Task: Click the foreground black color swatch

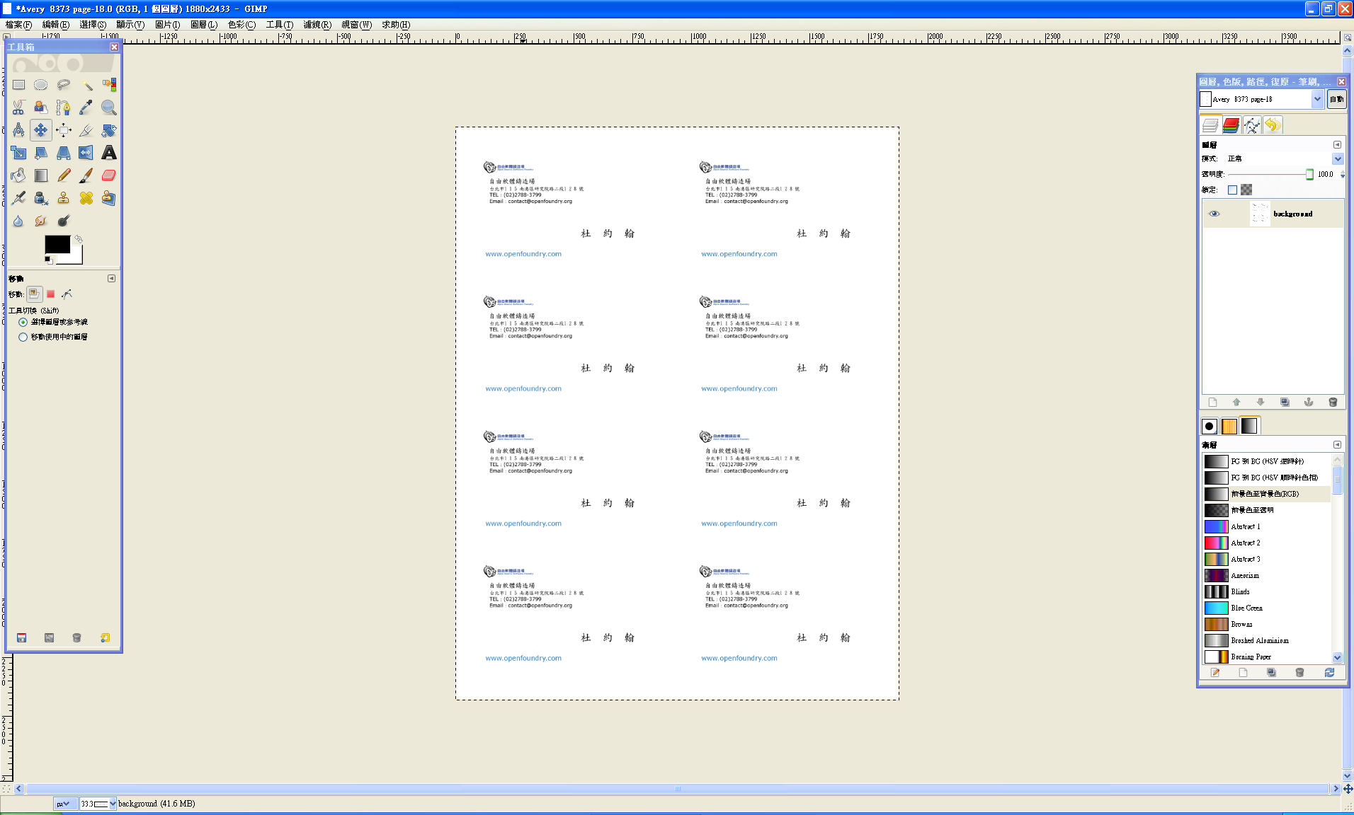Action: (57, 244)
